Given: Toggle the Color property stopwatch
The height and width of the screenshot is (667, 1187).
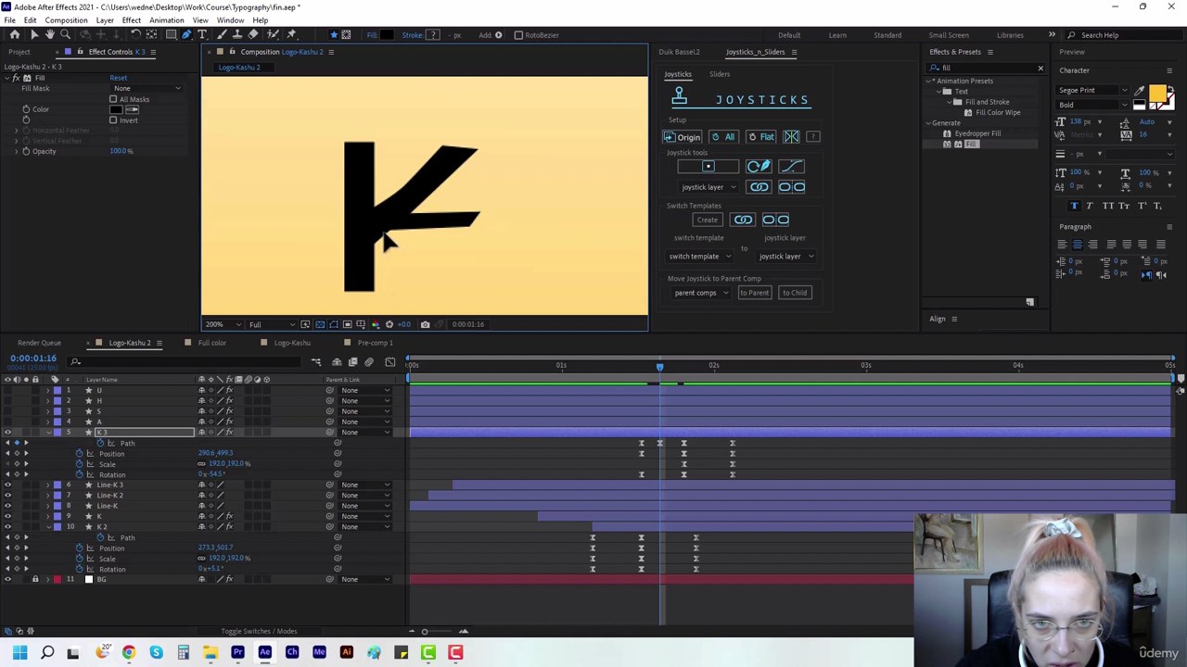Looking at the screenshot, I should (26, 109).
